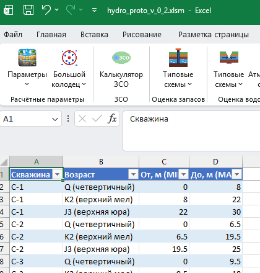Open the Файл menu
The image size is (260, 273).
(x=13, y=35)
